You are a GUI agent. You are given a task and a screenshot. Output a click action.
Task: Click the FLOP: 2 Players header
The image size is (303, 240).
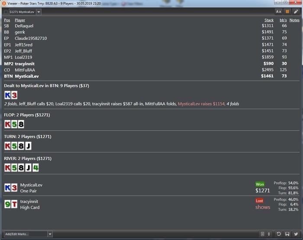click(27, 115)
